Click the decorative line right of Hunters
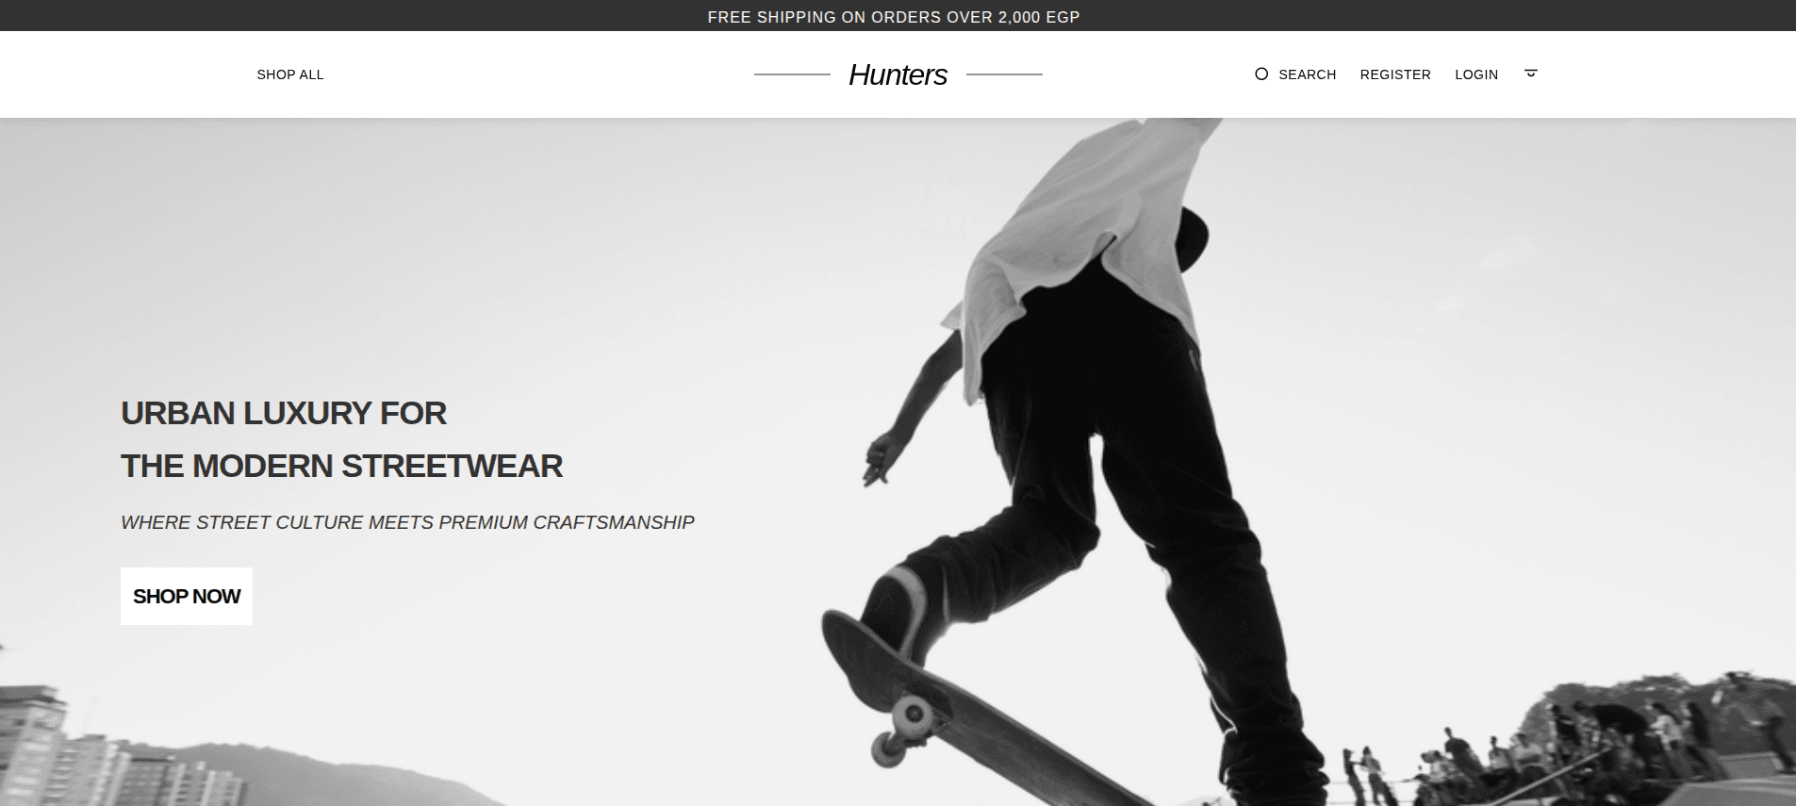Image resolution: width=1796 pixels, height=806 pixels. 1004,74
